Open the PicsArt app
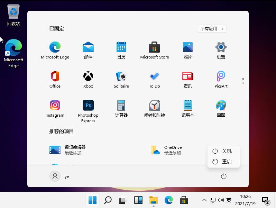 point(221,76)
